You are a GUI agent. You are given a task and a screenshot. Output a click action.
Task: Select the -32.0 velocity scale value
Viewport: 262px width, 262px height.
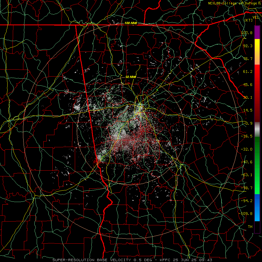click(247, 149)
